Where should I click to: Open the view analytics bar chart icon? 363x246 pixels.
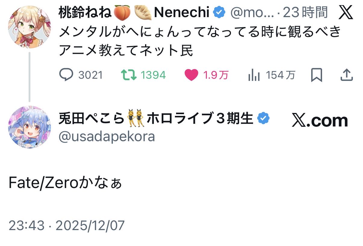point(254,75)
